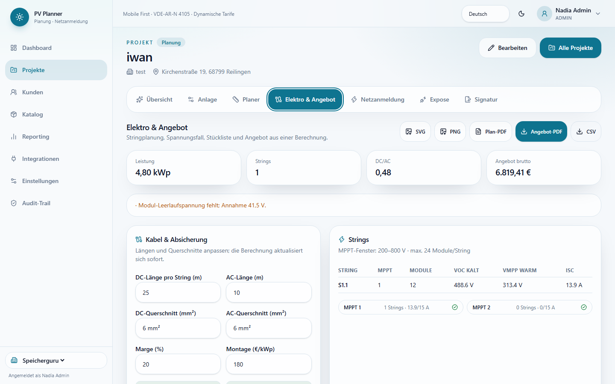The height and width of the screenshot is (384, 615).
Task: Click the Alle Projekte button
Action: click(x=571, y=48)
